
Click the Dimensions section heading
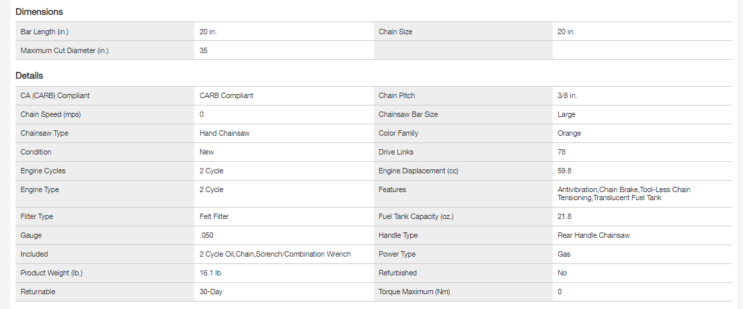pyautogui.click(x=39, y=12)
